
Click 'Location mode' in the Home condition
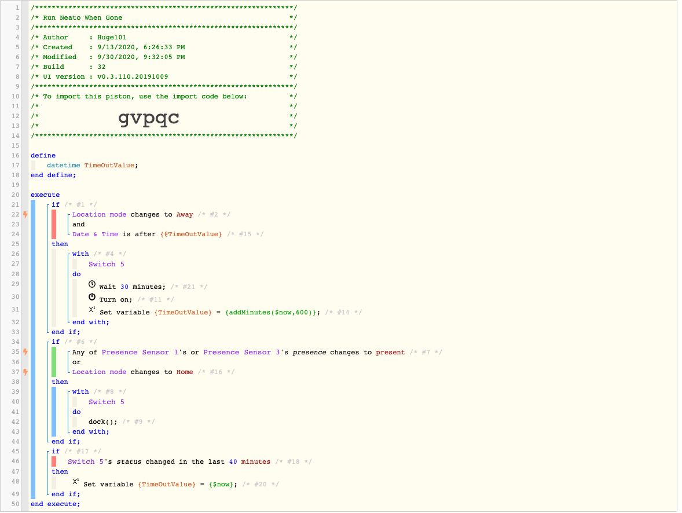point(99,372)
